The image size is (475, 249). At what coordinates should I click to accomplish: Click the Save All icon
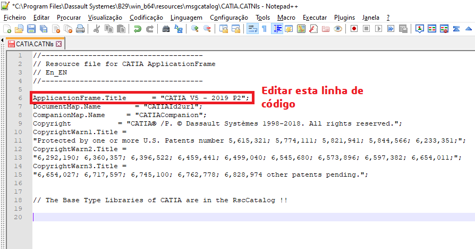[43, 29]
